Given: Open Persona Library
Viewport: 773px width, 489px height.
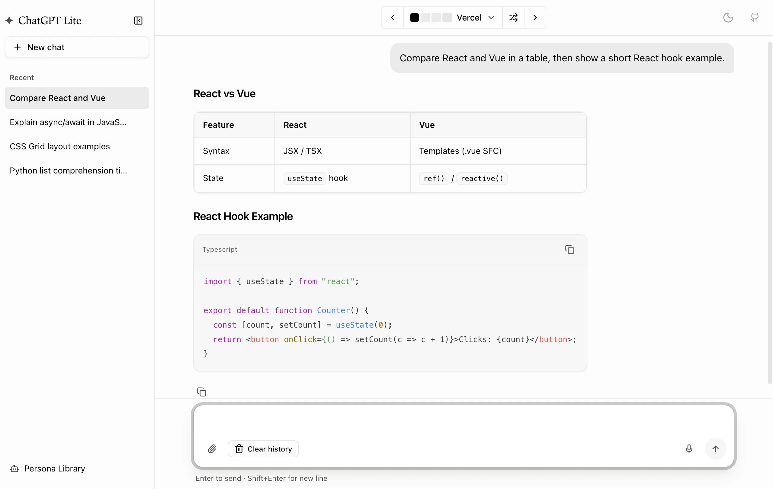Looking at the screenshot, I should coord(47,468).
